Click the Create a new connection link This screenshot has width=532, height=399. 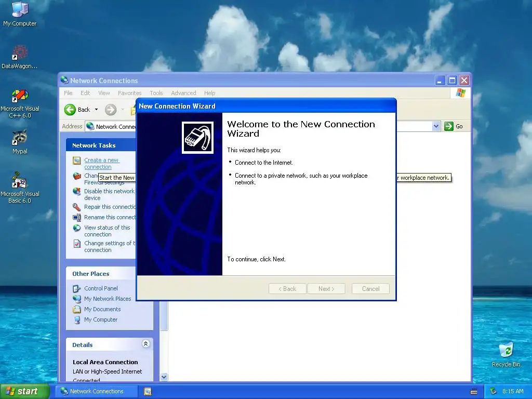102,164
